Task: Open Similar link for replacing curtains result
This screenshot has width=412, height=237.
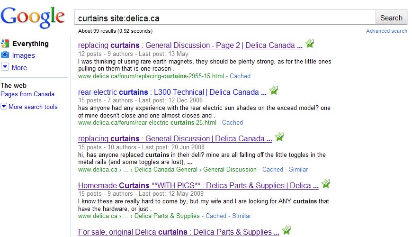Action: tap(298, 169)
